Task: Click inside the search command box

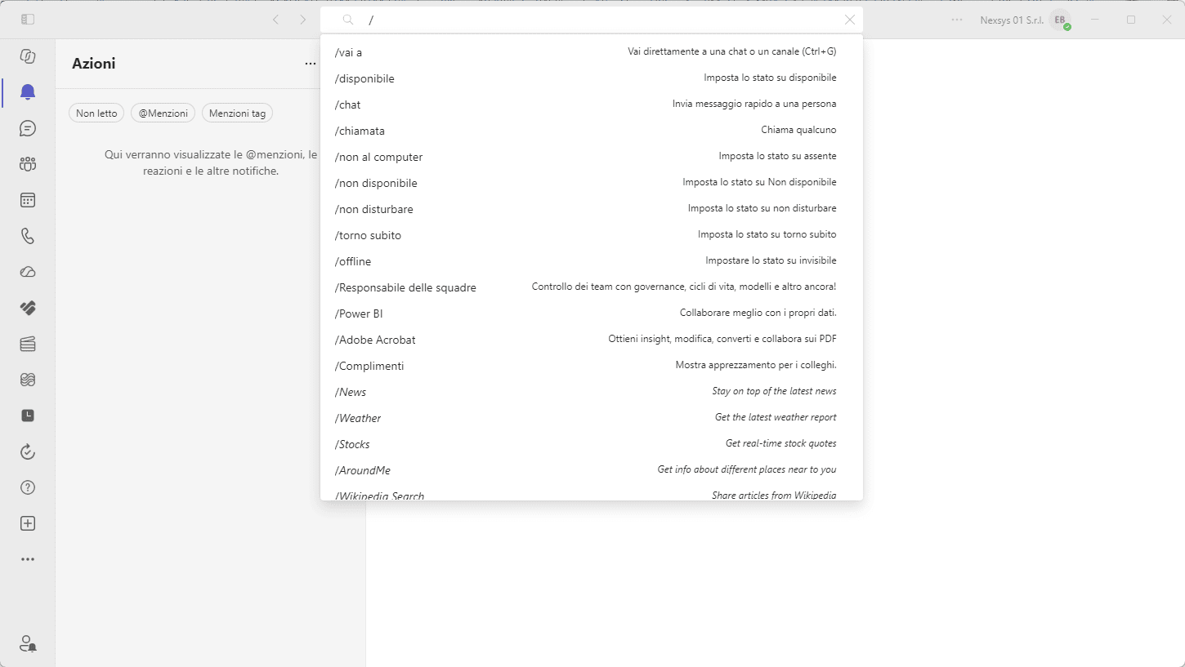Action: (x=592, y=20)
